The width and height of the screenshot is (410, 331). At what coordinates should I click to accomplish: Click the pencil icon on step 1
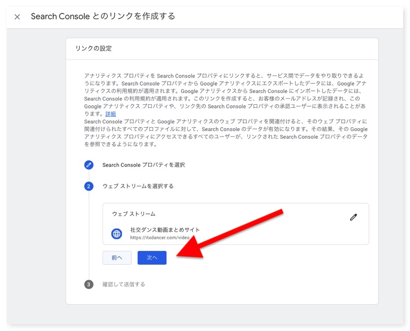click(x=89, y=165)
